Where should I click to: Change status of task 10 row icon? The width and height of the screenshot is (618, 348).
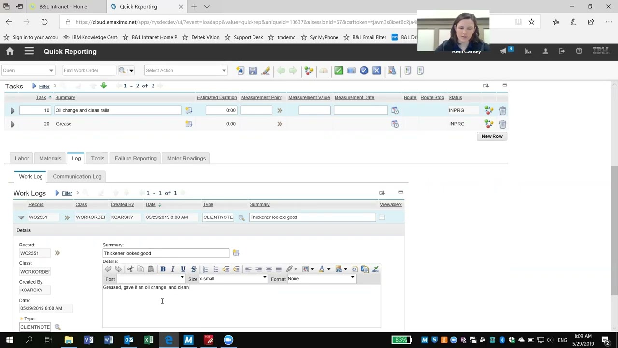coord(489,111)
